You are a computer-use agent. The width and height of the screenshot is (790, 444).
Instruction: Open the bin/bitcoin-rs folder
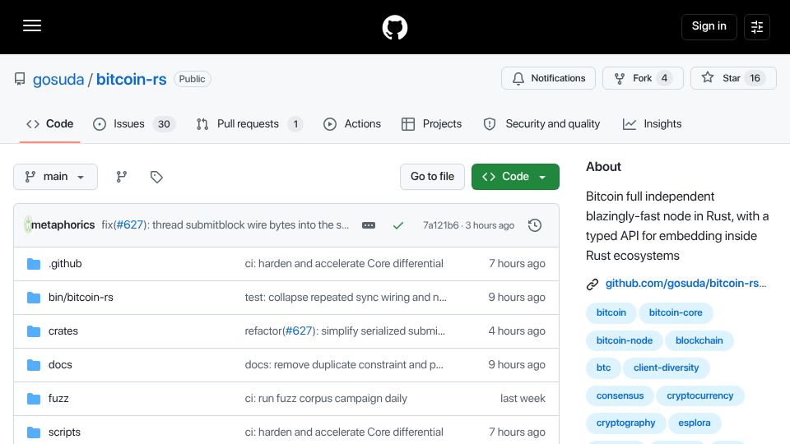coord(81,298)
